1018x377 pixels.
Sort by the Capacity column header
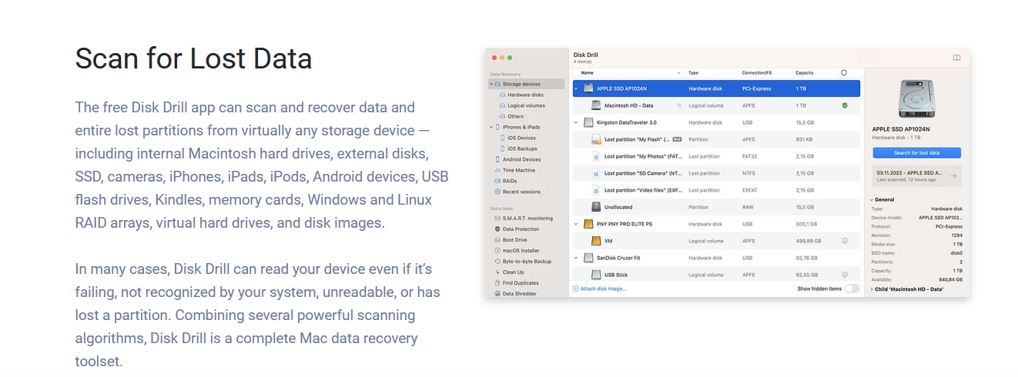click(x=805, y=72)
